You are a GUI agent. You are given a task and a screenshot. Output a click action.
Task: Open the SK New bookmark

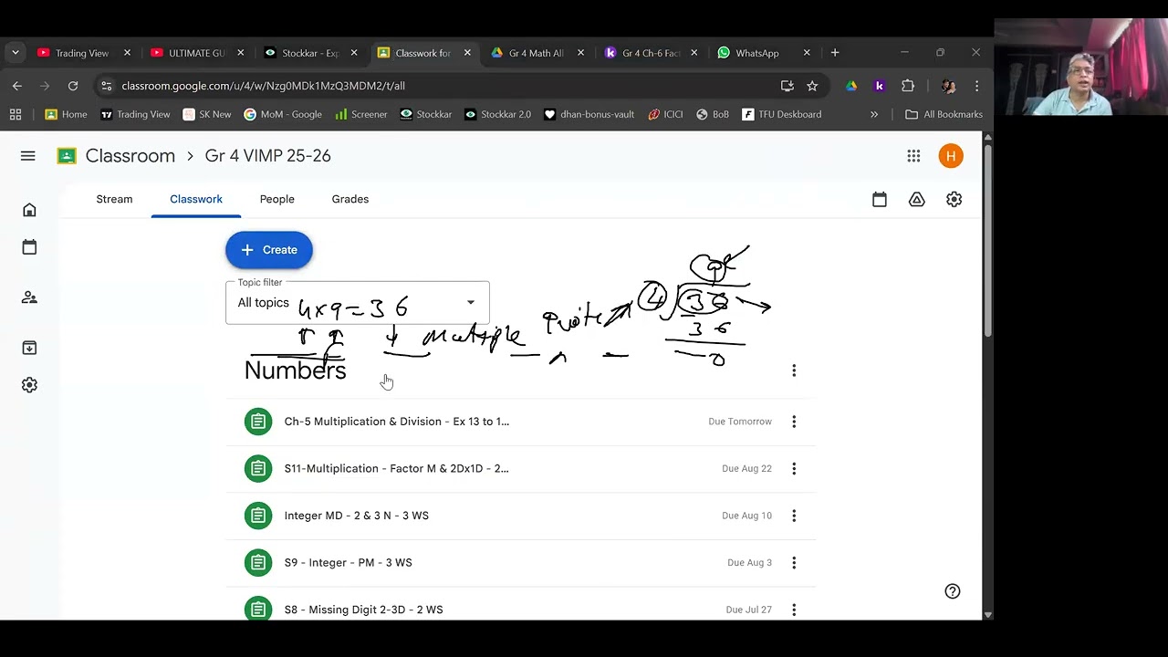coord(207,114)
